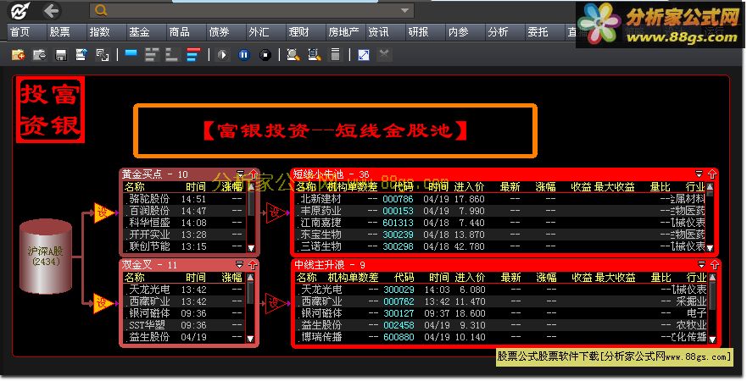Click the underlined magnifier pencil icon

pyautogui.click(x=314, y=55)
